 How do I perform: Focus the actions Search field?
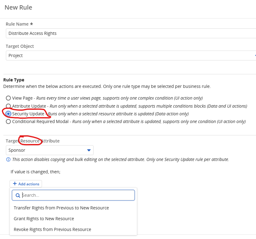point(73,195)
